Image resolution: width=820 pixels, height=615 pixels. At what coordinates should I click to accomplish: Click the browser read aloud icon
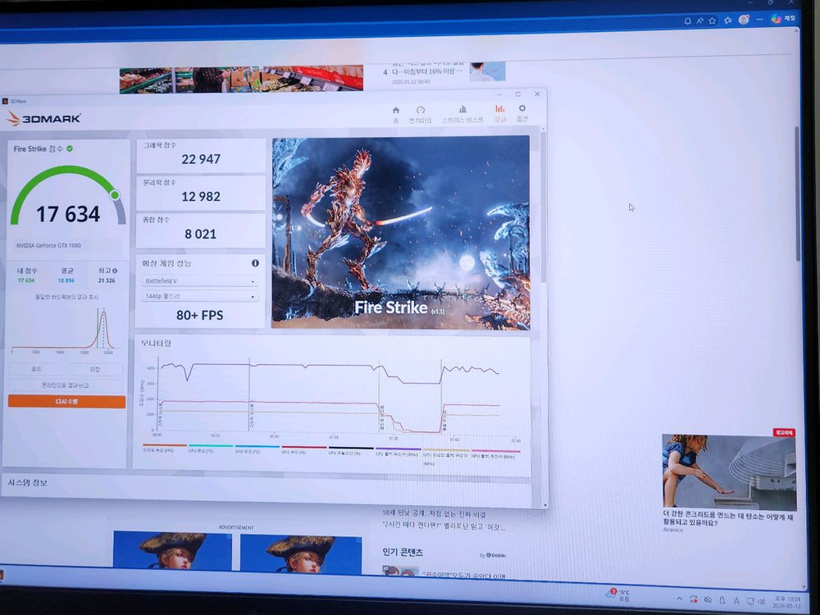point(699,21)
